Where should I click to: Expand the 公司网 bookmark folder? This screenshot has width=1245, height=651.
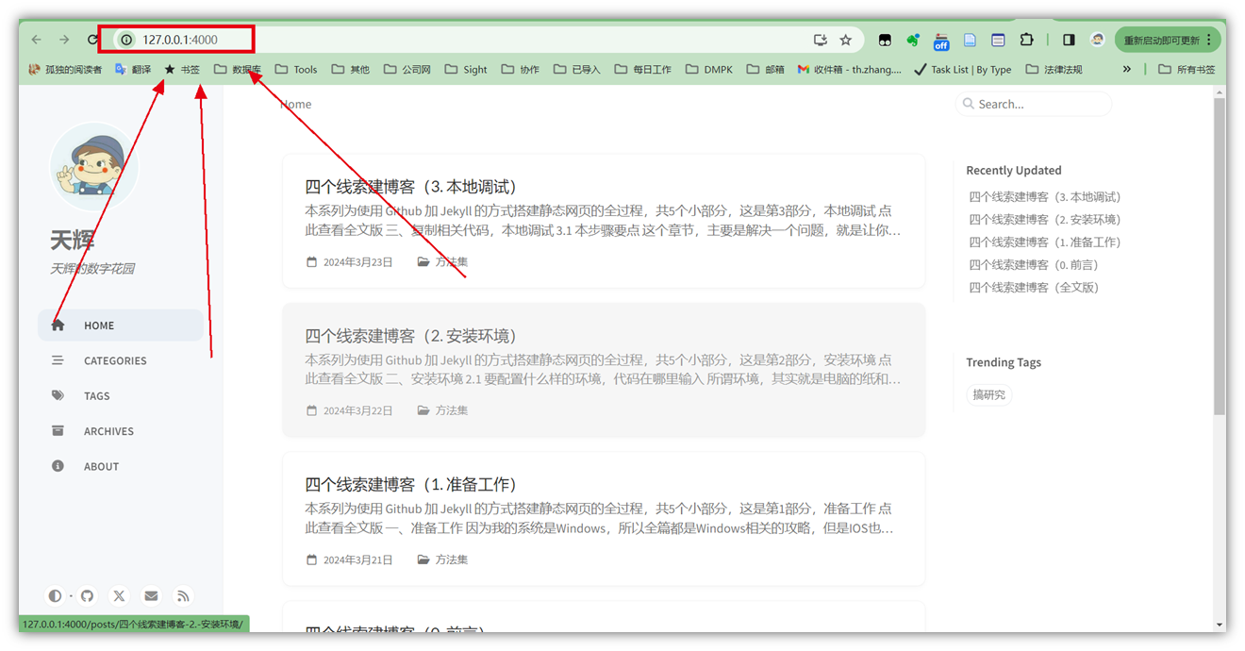click(407, 69)
